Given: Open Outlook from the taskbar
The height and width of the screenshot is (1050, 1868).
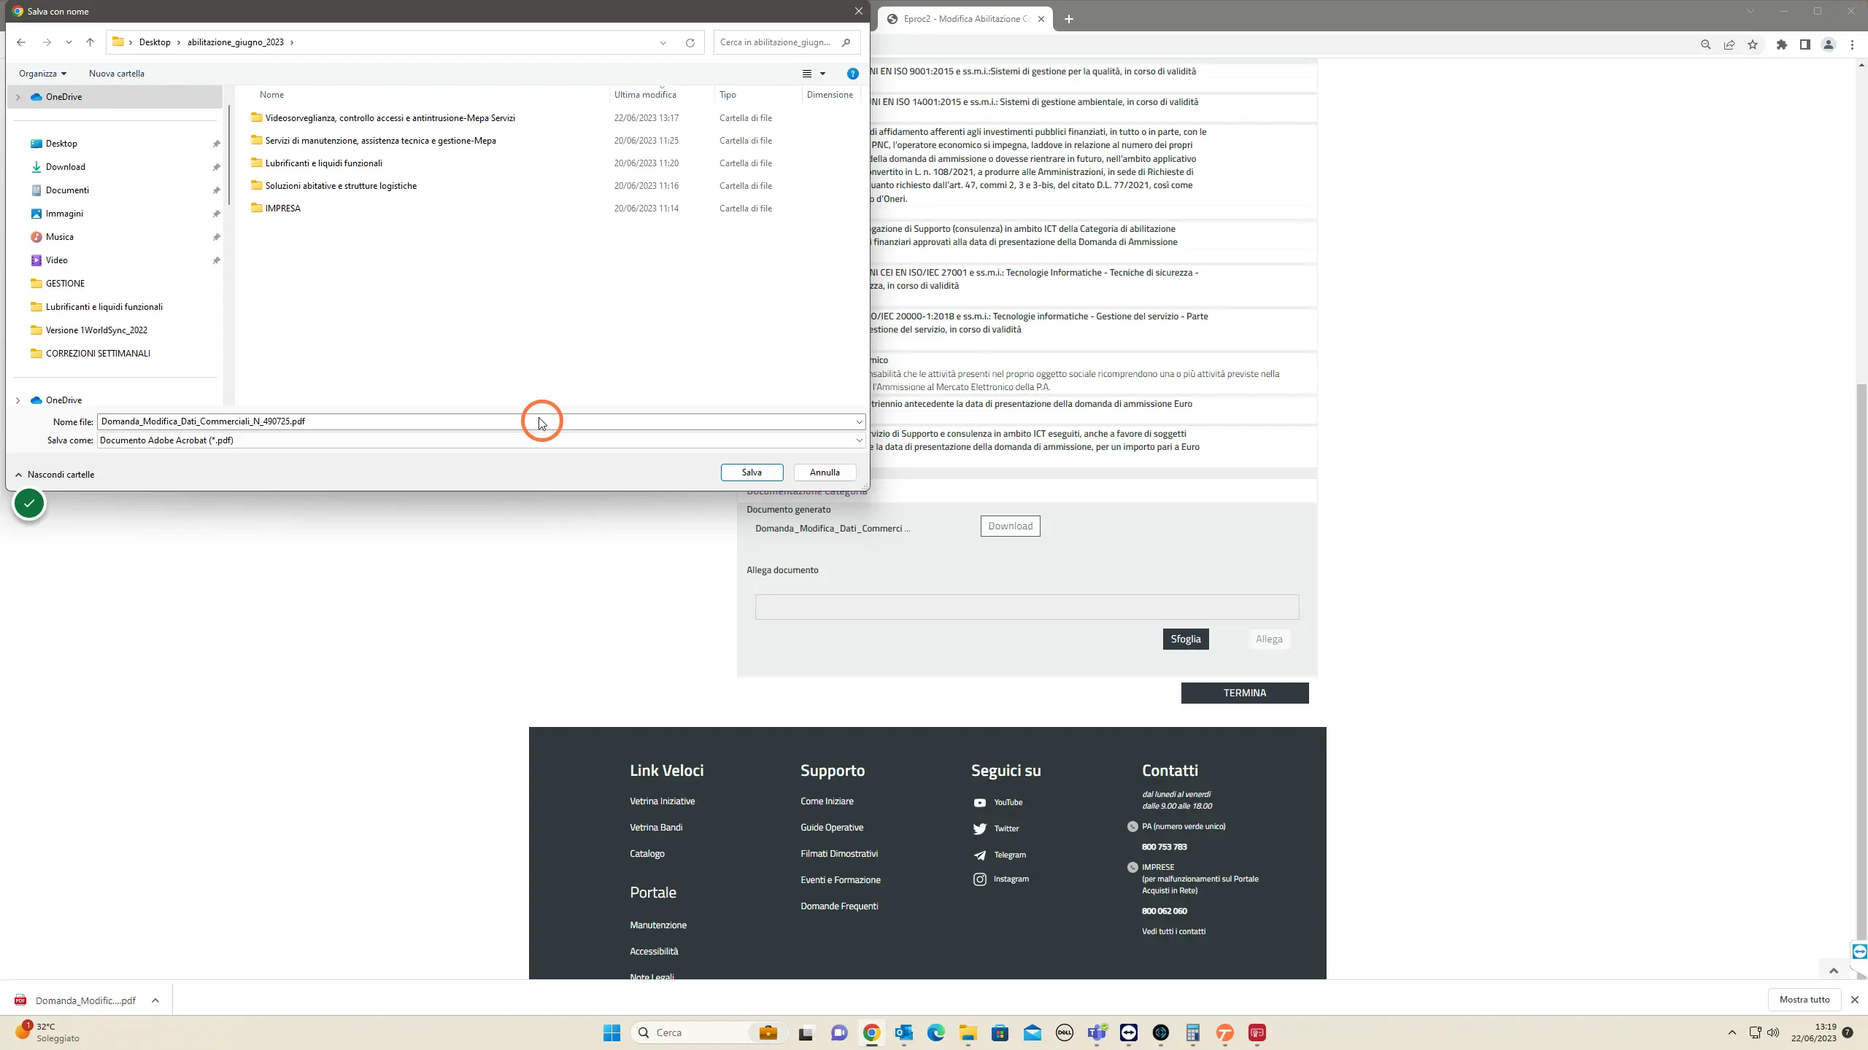Looking at the screenshot, I should (904, 1032).
